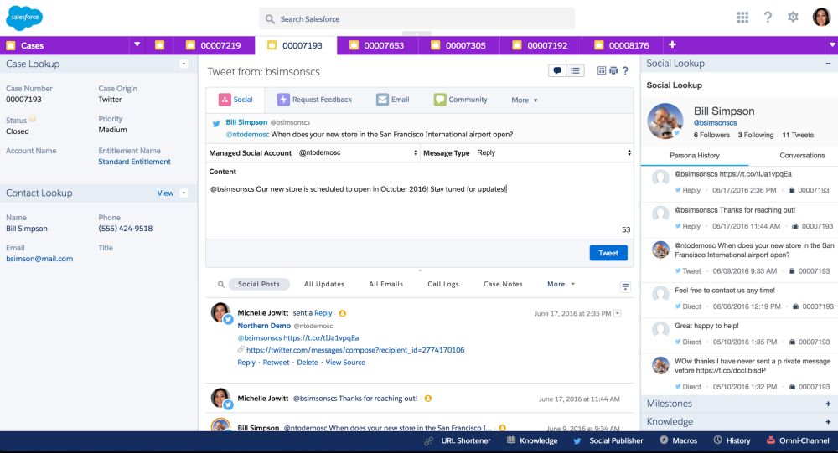Open help for this page icon

625,70
